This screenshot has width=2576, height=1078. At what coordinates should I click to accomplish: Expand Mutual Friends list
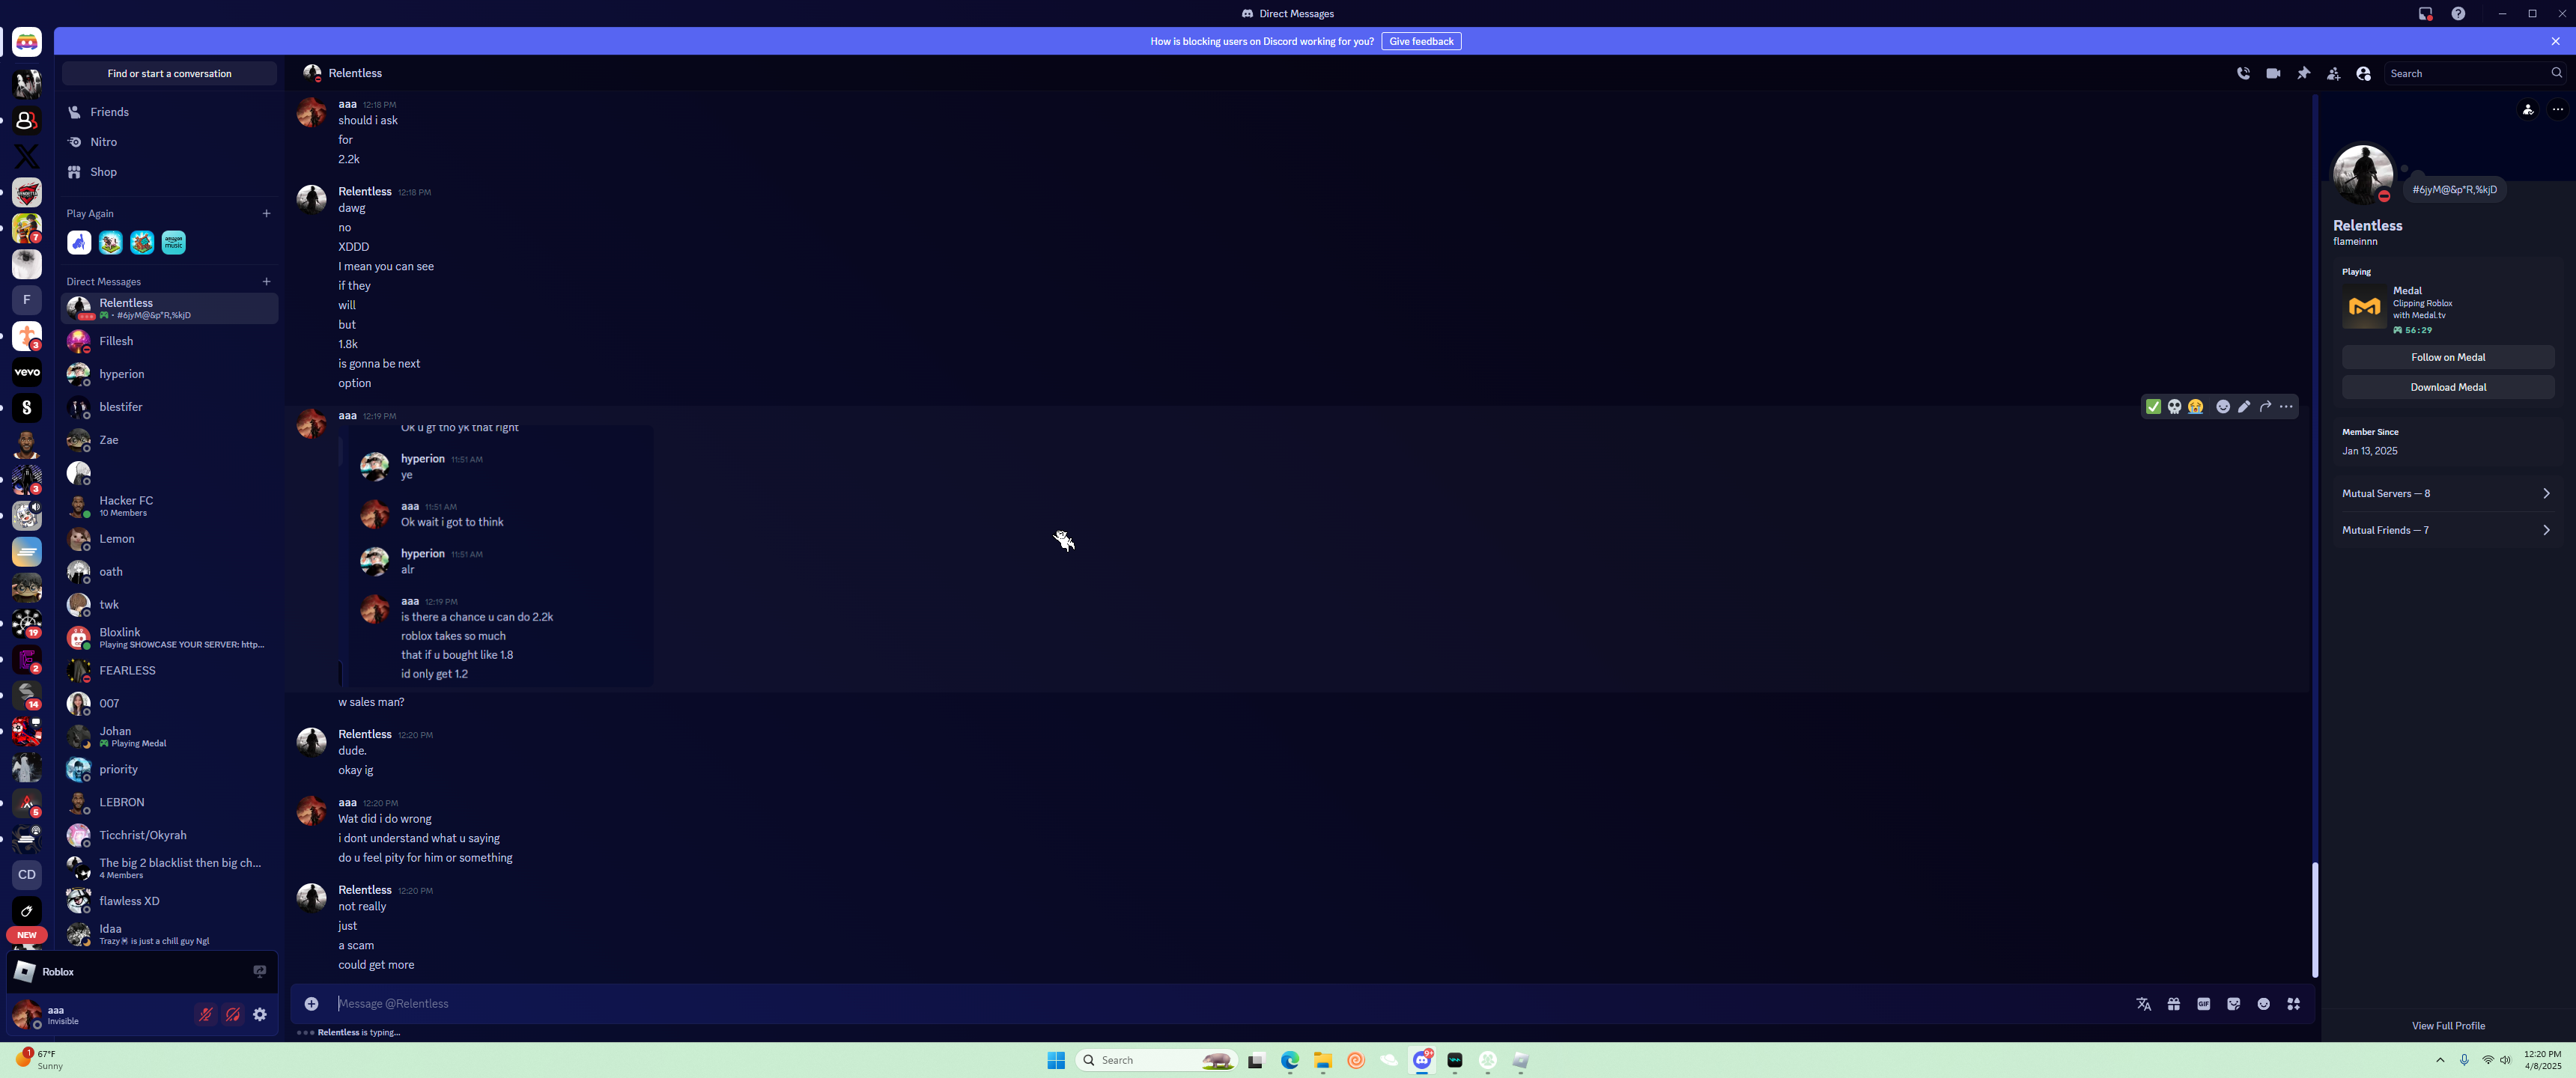point(2446,530)
